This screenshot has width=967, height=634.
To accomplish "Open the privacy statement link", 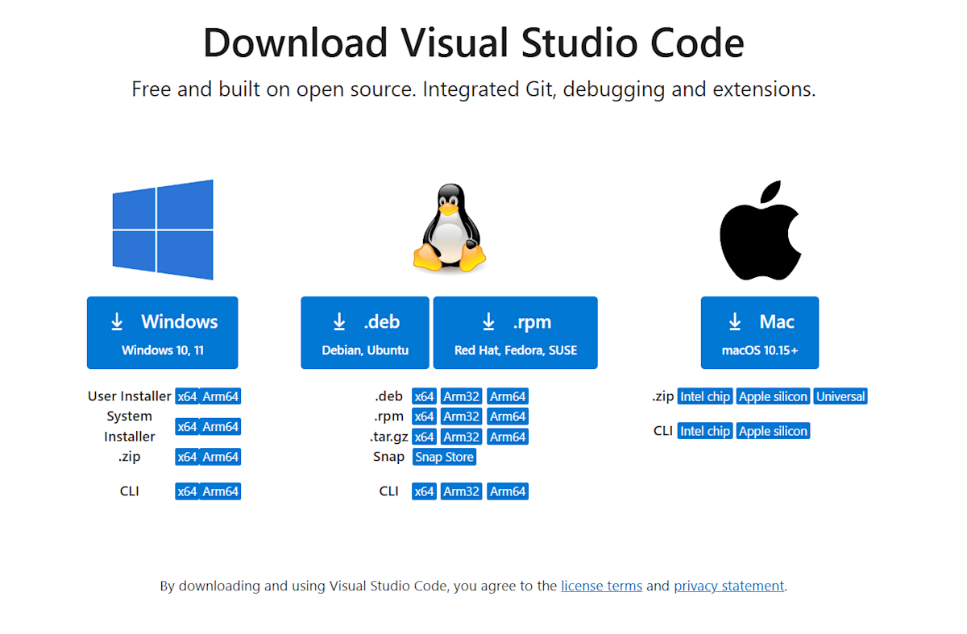I will click(729, 586).
